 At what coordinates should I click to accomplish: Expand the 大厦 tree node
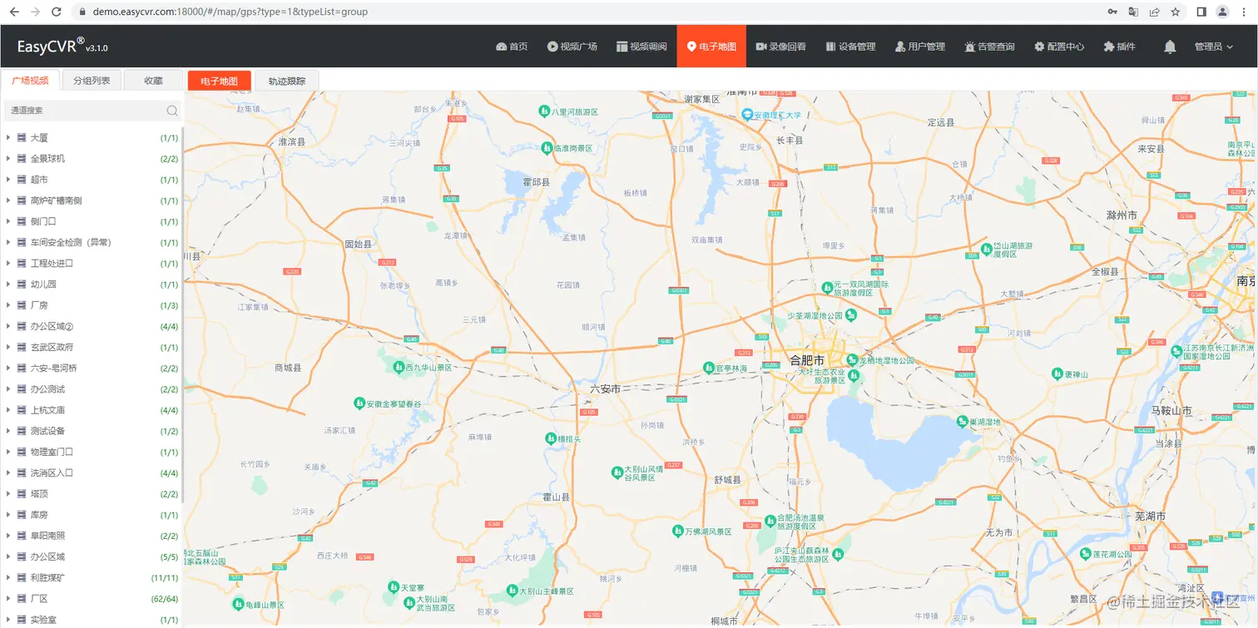tap(8, 137)
